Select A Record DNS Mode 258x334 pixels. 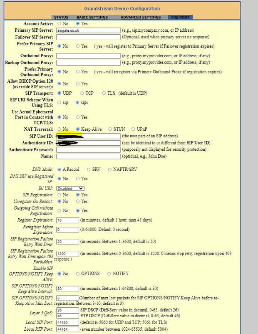coord(59,170)
